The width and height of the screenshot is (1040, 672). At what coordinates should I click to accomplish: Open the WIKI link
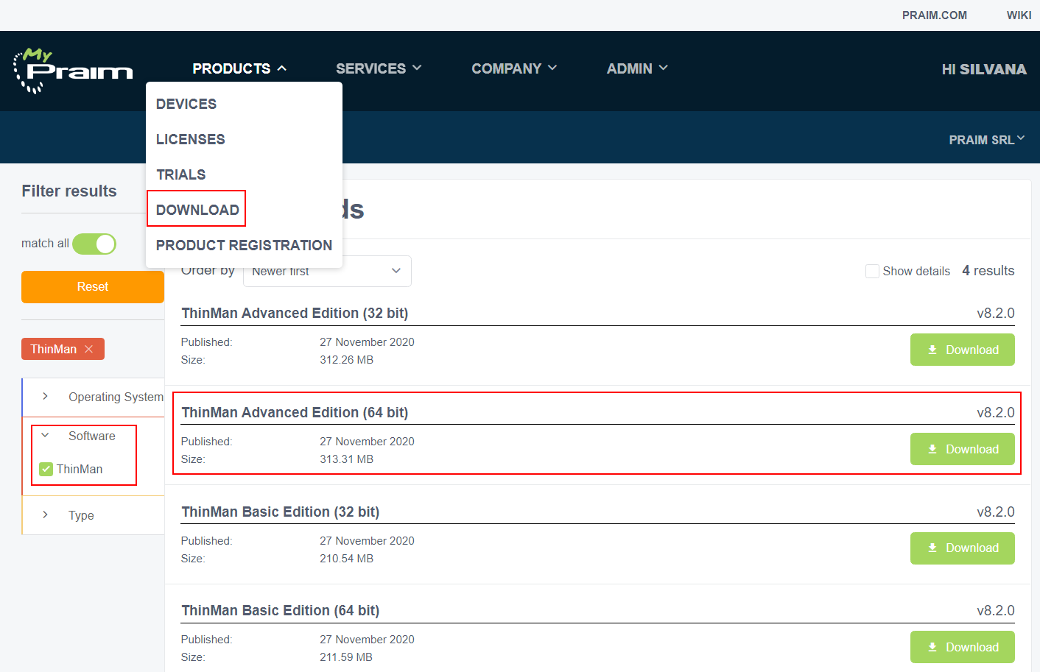[x=1019, y=15]
